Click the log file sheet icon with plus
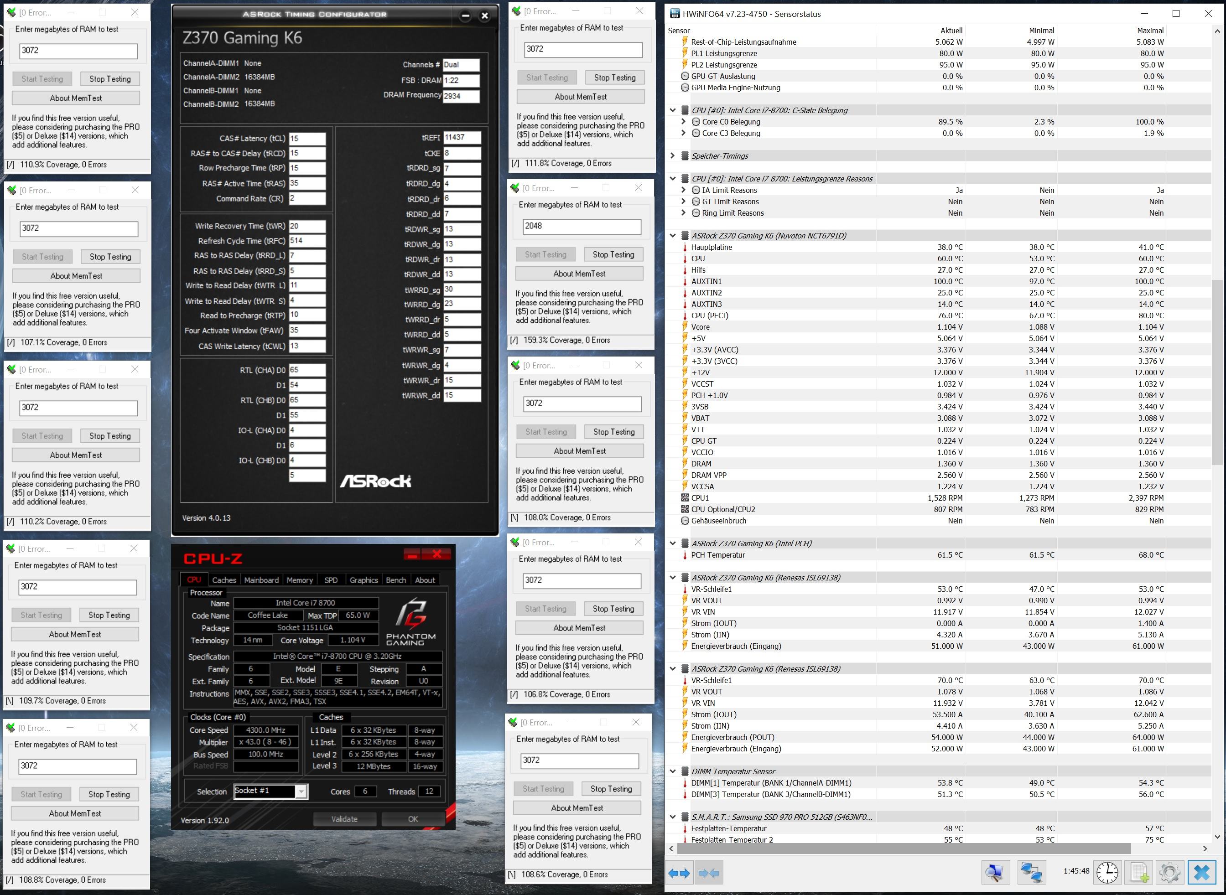 pos(1139,872)
